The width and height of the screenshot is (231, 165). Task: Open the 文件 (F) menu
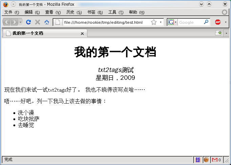(x=12, y=12)
